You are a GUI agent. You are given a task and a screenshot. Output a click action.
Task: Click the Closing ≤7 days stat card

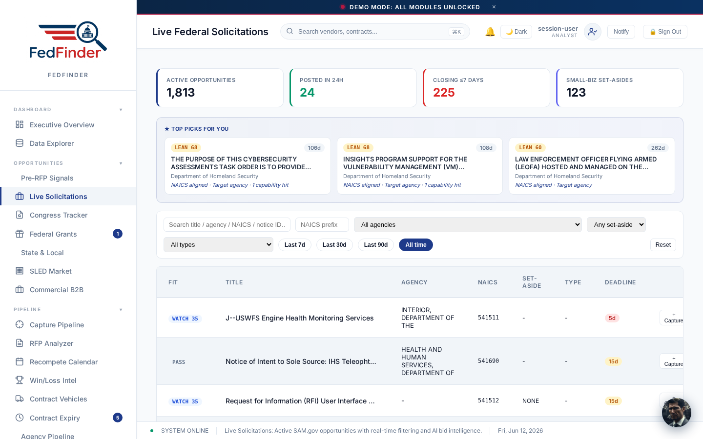point(486,88)
